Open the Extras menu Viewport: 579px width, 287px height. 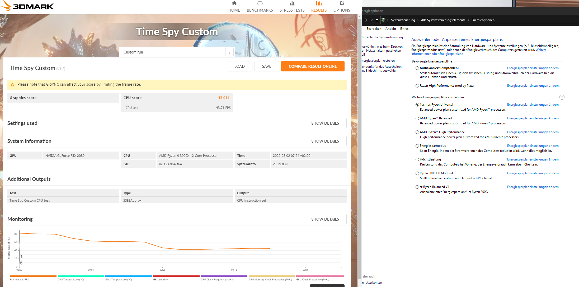pyautogui.click(x=404, y=29)
